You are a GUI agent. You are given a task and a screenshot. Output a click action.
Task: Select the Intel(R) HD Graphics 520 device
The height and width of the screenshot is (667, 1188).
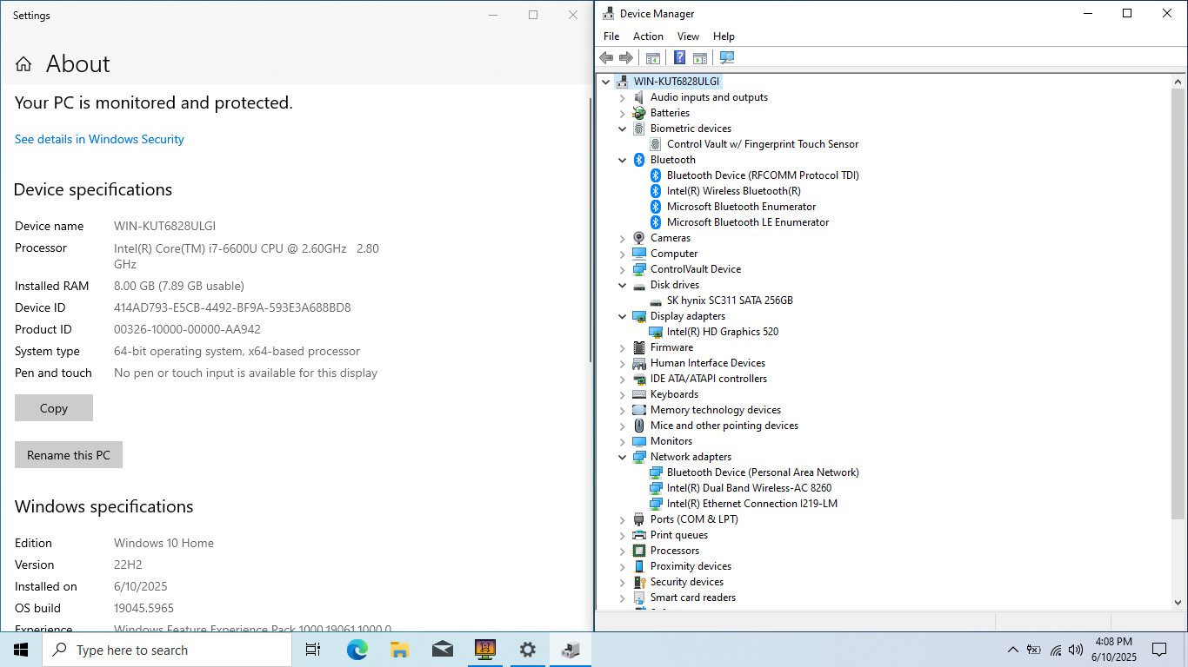click(x=722, y=332)
